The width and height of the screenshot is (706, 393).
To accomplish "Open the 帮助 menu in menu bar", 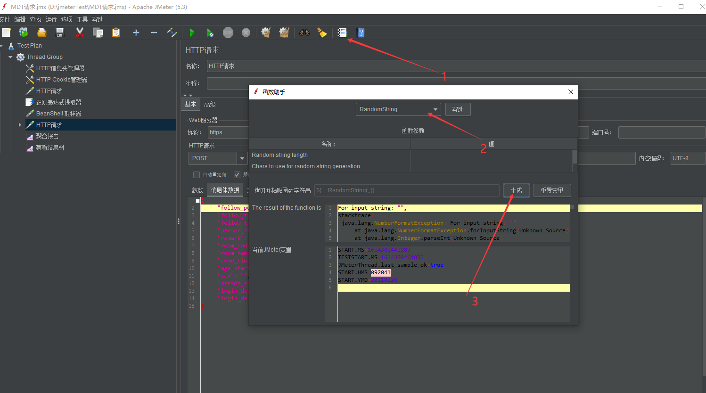I will 98,19.
